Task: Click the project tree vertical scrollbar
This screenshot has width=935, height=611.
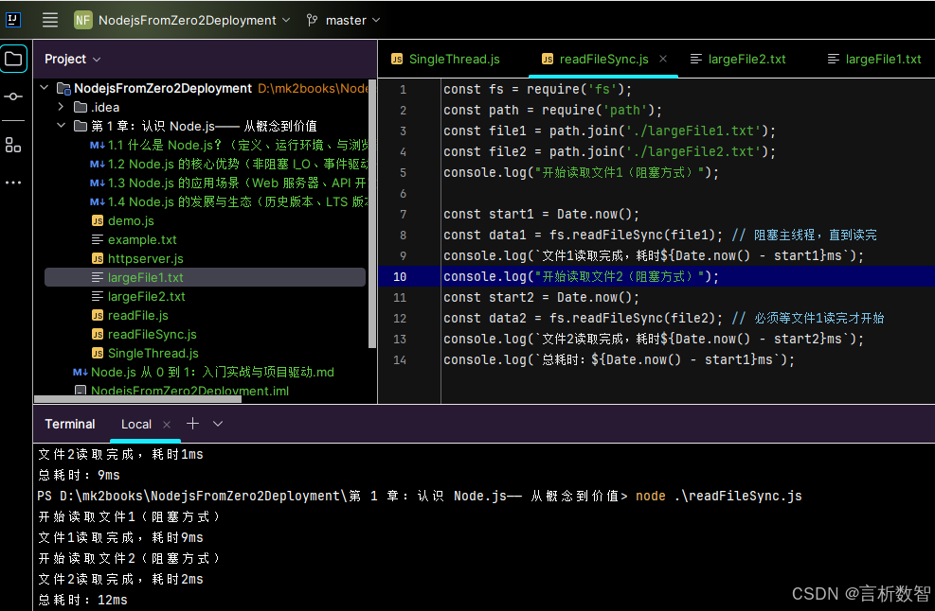Action: pos(372,213)
